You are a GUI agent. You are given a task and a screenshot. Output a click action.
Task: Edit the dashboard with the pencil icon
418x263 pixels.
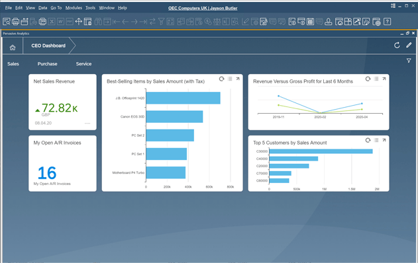(409, 45)
